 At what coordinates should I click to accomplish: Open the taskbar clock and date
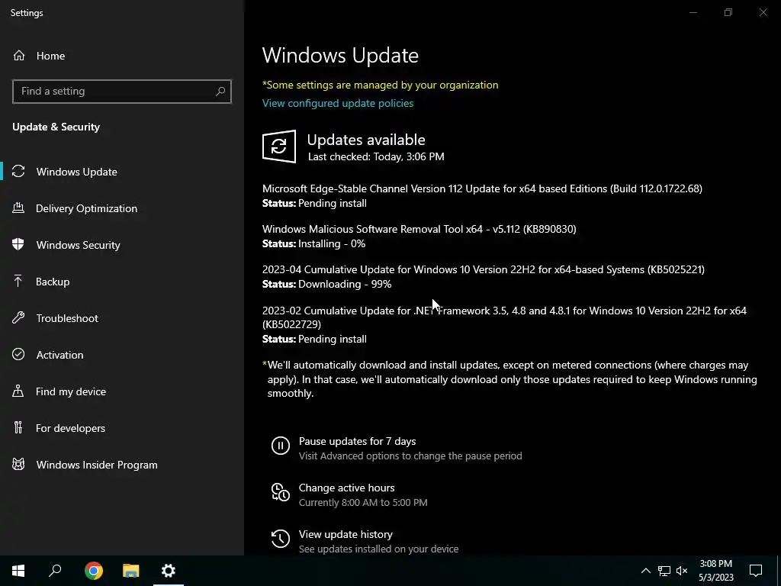(x=715, y=571)
